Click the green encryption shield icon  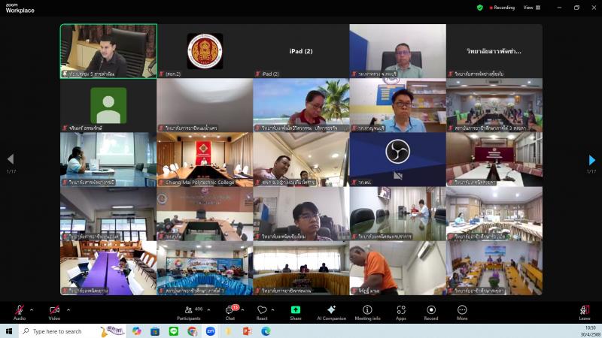[480, 8]
